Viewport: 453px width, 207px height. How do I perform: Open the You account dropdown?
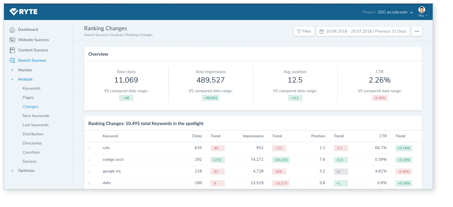click(423, 16)
